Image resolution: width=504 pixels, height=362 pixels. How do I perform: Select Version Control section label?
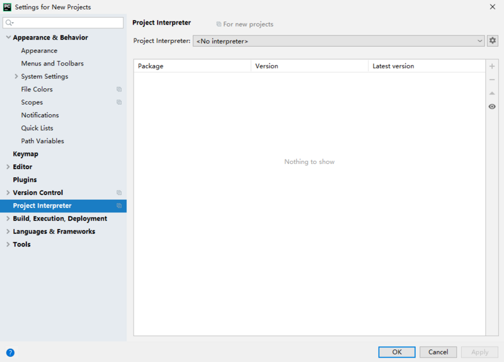pyautogui.click(x=38, y=192)
